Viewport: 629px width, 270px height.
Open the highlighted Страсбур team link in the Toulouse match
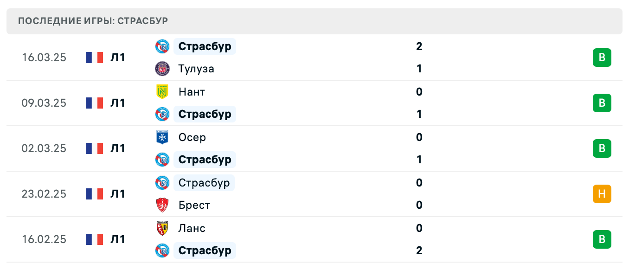[205, 46]
